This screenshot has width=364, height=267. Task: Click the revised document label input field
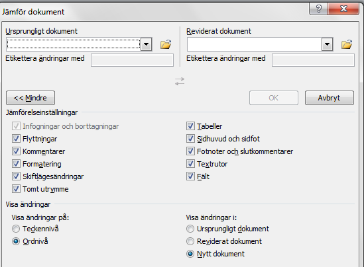click(x=313, y=60)
